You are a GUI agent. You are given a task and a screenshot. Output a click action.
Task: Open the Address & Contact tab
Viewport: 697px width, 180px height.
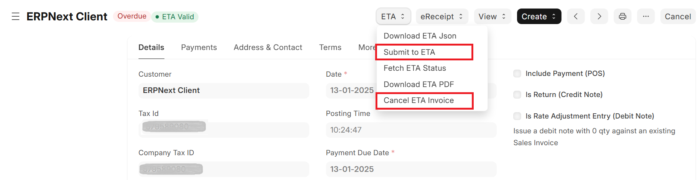[268, 47]
